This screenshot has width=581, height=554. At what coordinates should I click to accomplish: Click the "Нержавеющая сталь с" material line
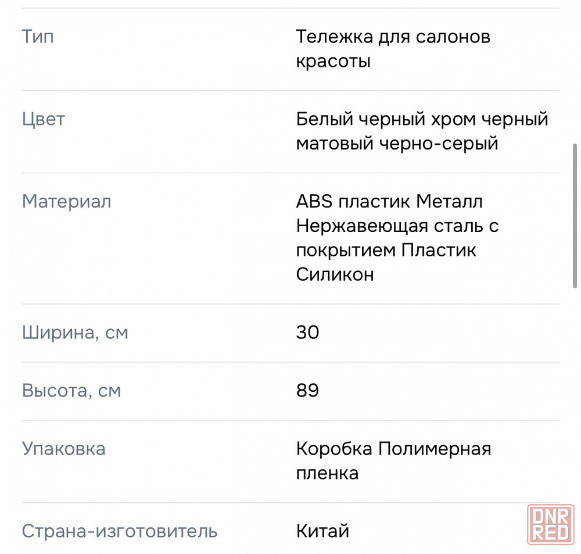tap(397, 226)
